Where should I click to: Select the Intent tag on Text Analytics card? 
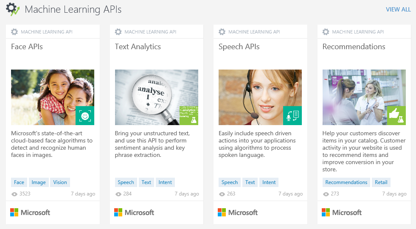[165, 182]
